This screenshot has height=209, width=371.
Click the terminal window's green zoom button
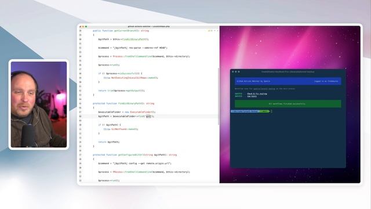pyautogui.click(x=239, y=71)
